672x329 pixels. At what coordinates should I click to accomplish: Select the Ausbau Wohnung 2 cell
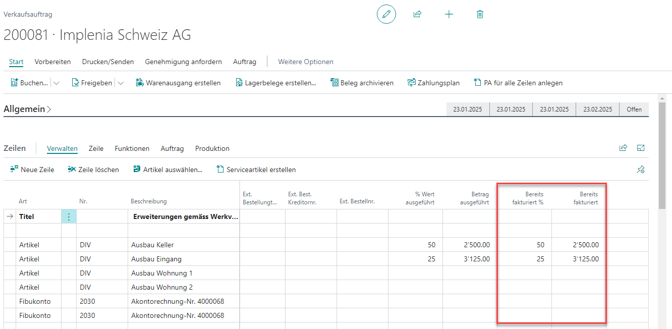click(x=184, y=287)
